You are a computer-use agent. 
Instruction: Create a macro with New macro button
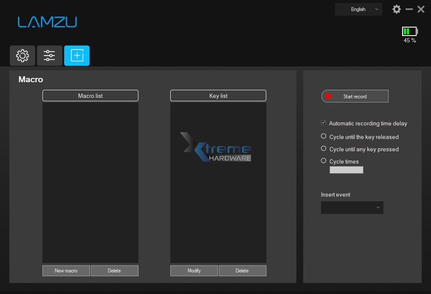coord(66,270)
